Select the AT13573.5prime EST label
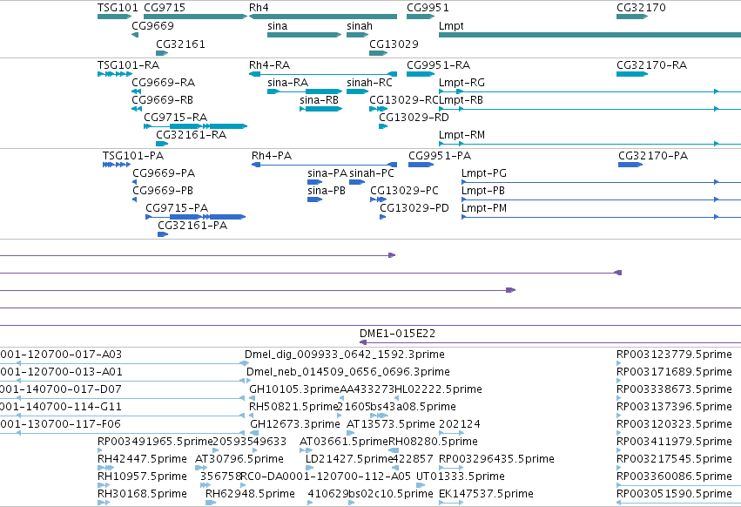The image size is (741, 507). (x=391, y=423)
